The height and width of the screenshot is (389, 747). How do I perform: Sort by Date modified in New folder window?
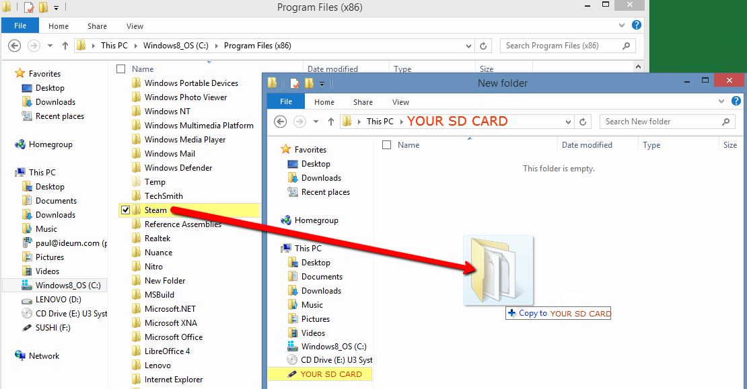click(x=587, y=145)
